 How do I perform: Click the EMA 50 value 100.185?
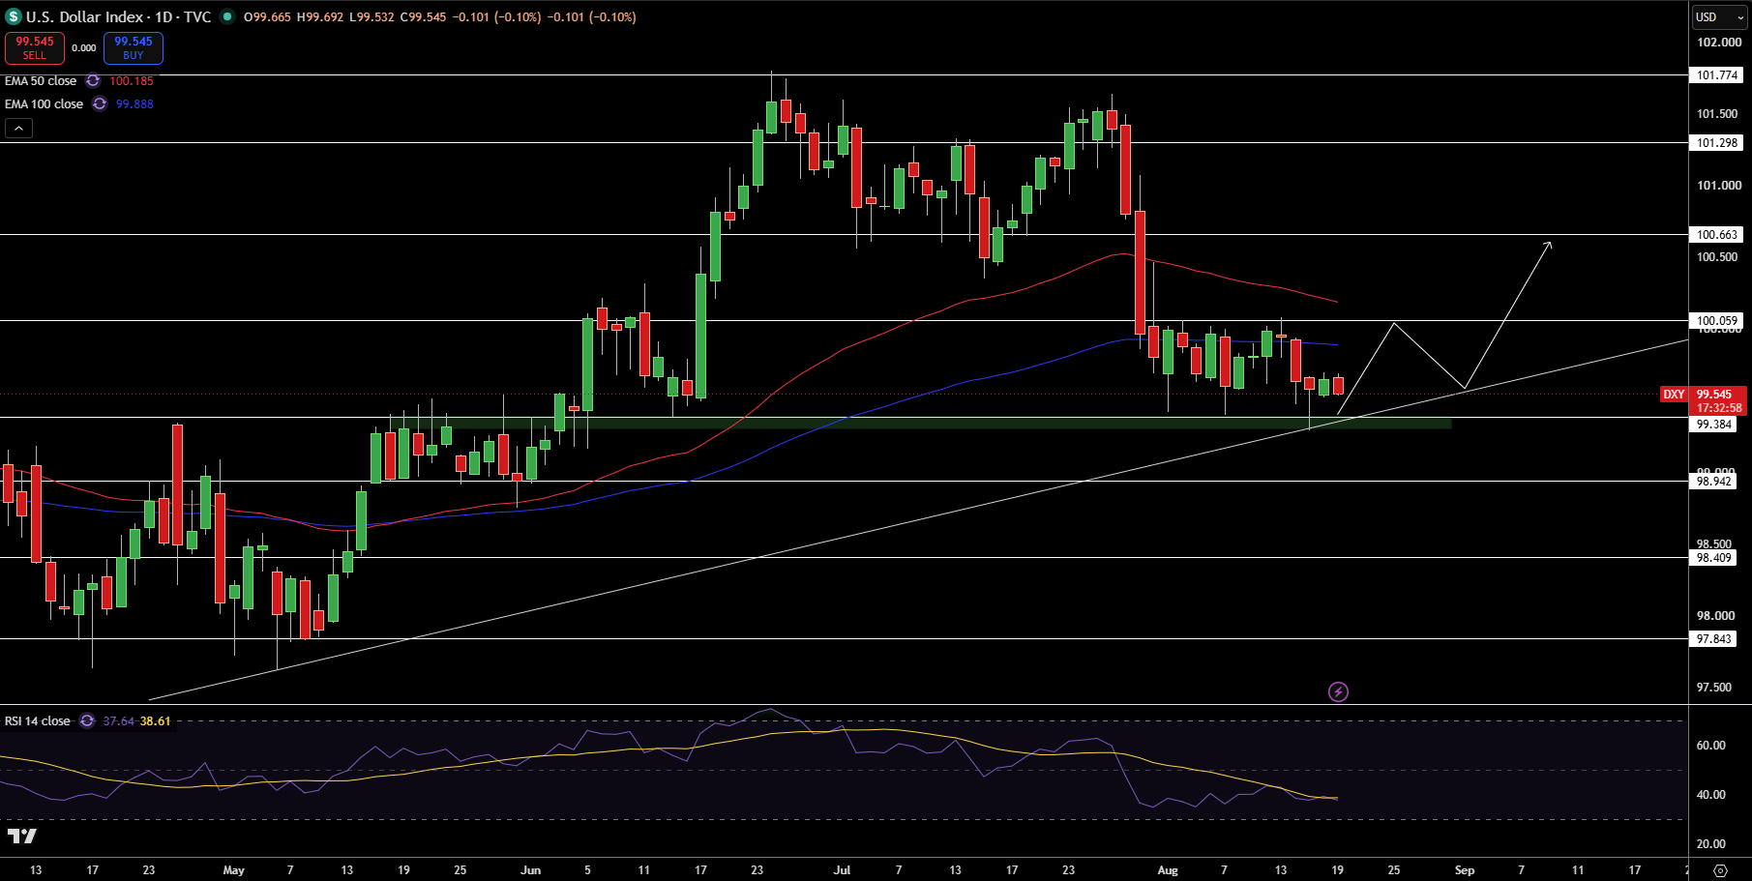tap(132, 81)
